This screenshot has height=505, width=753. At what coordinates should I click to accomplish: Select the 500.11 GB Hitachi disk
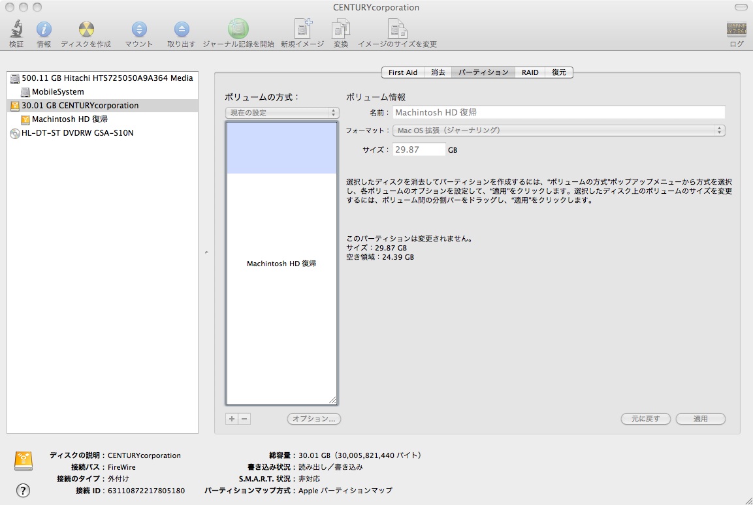[107, 78]
